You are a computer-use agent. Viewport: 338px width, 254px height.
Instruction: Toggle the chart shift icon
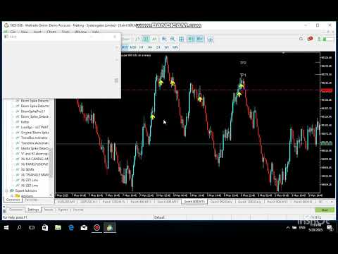pyautogui.click(x=200, y=39)
